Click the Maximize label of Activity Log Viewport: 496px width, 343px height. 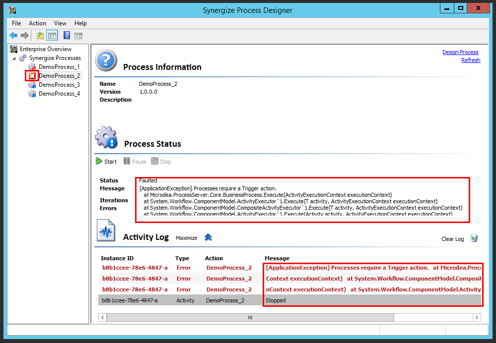pos(186,238)
